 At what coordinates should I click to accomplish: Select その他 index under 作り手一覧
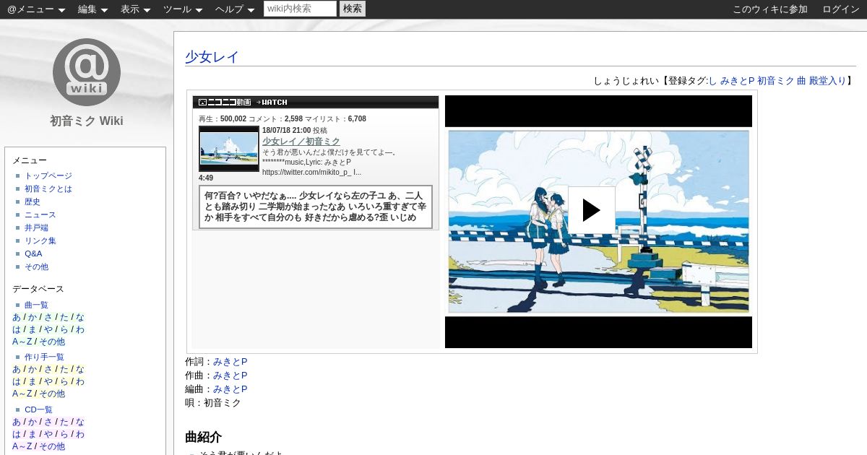click(x=52, y=394)
